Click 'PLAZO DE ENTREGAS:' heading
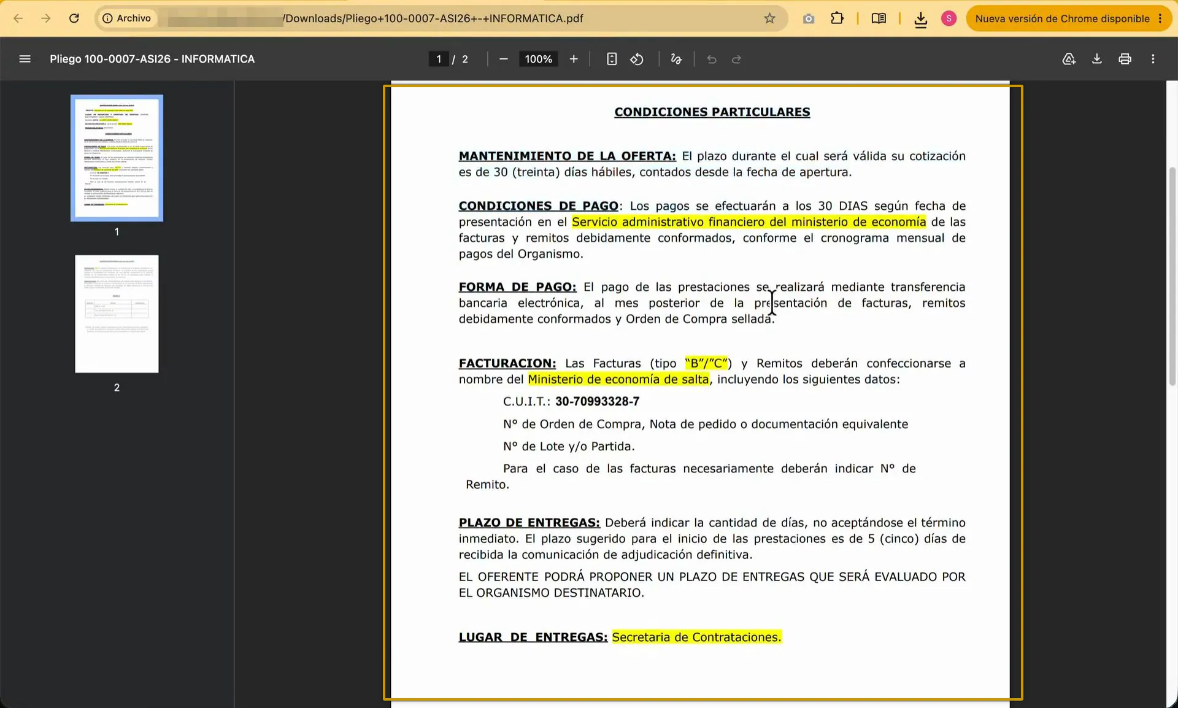The height and width of the screenshot is (708, 1178). (x=529, y=523)
